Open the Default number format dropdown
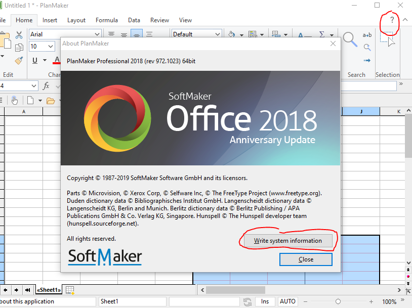 (217, 34)
